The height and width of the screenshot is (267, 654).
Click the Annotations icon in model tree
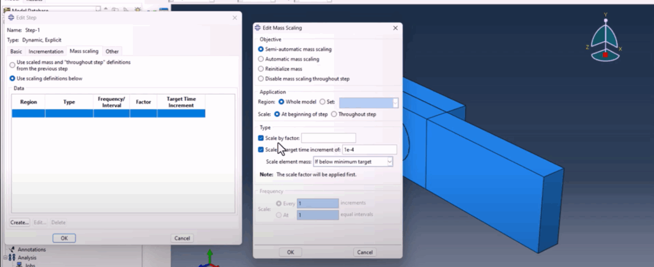coord(11,250)
